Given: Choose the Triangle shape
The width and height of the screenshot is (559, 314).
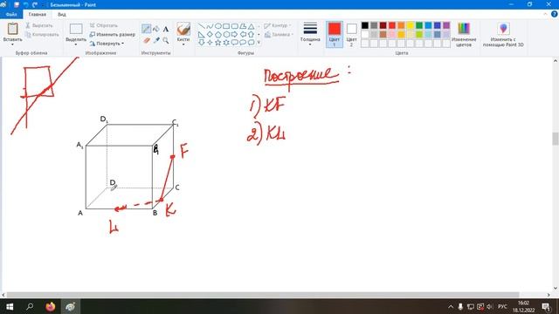Looking at the screenshot, I should (x=252, y=26).
